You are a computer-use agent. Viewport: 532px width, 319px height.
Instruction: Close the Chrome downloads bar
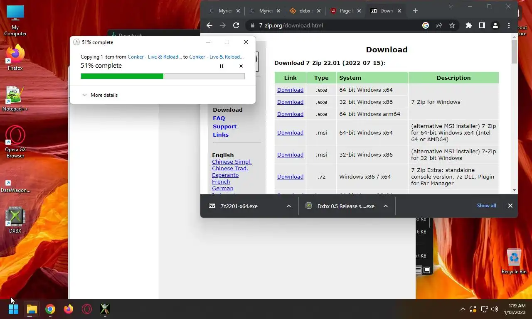click(510, 206)
